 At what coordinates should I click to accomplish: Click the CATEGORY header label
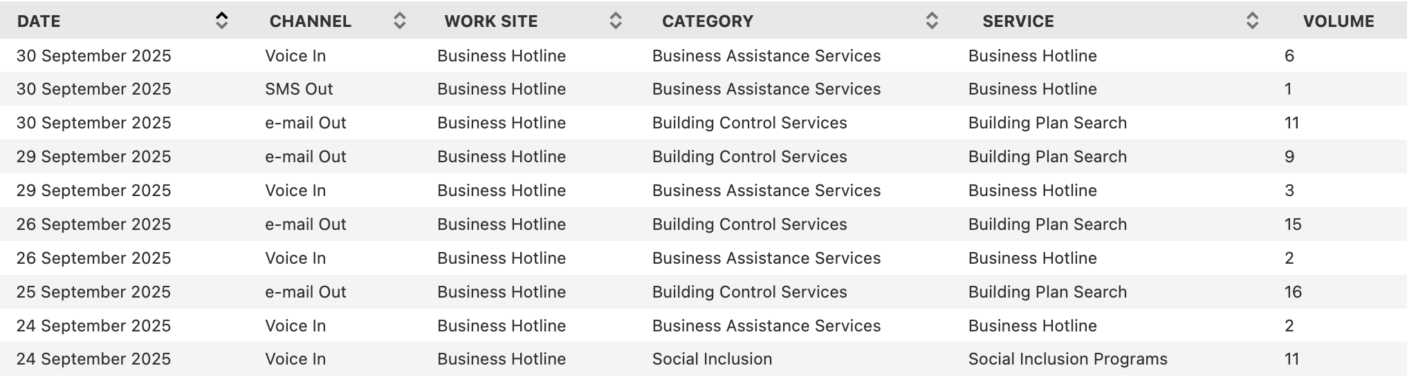707,21
